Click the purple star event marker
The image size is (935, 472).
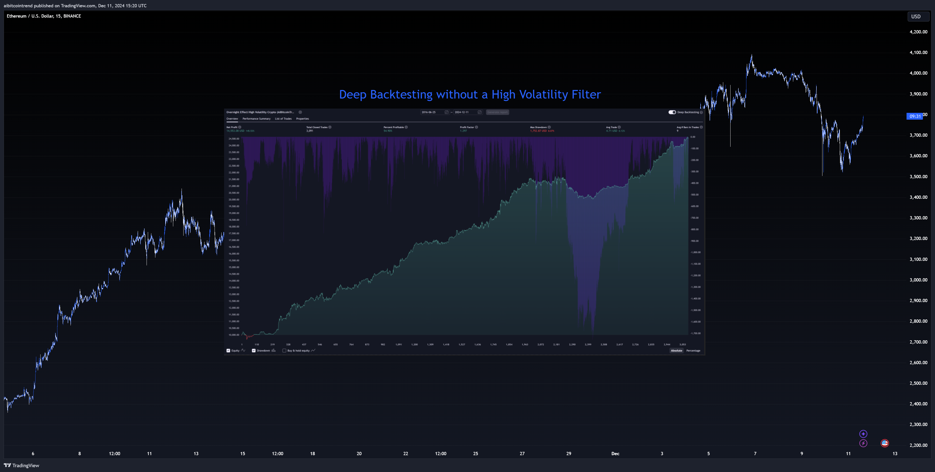[863, 434]
